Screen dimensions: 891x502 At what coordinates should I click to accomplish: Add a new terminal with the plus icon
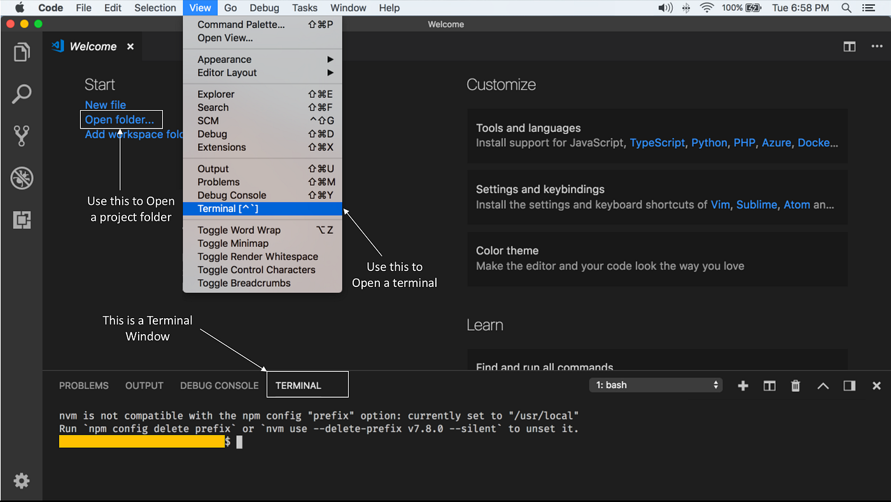[x=743, y=385]
